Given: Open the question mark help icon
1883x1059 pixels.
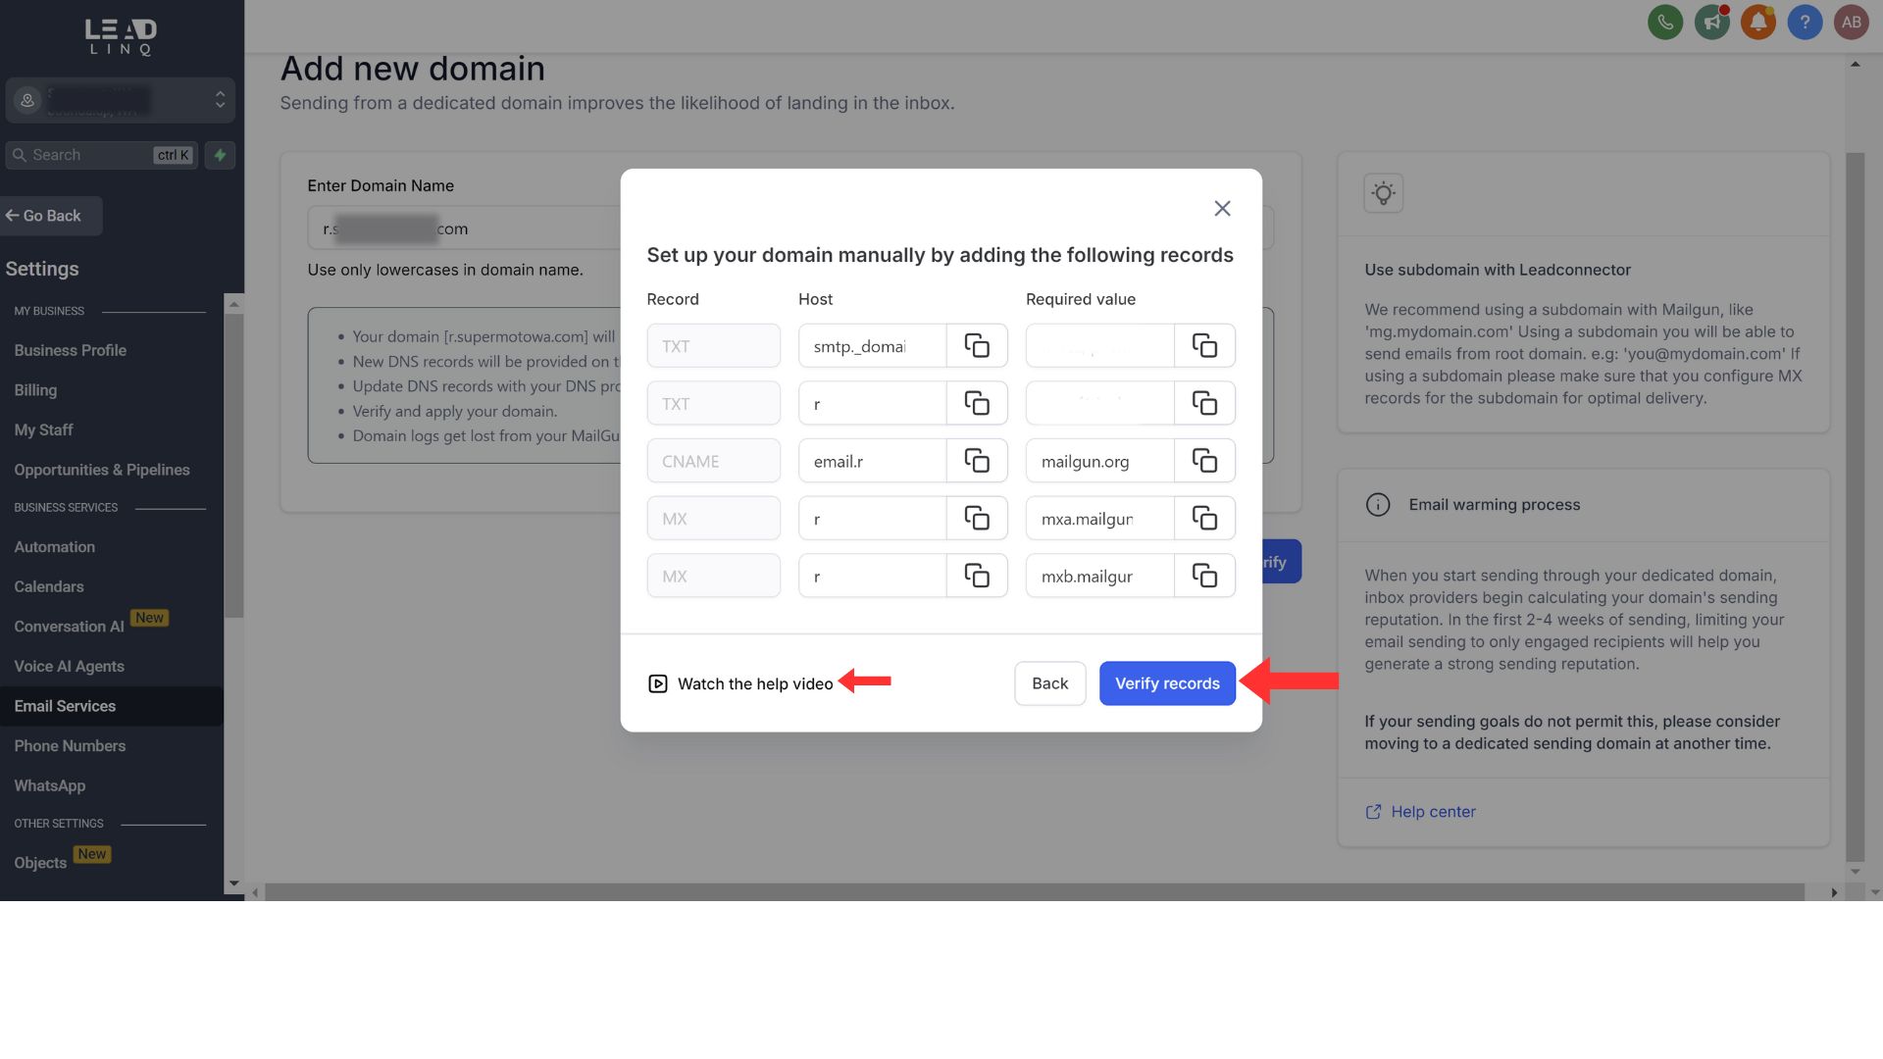Looking at the screenshot, I should click(x=1804, y=22).
